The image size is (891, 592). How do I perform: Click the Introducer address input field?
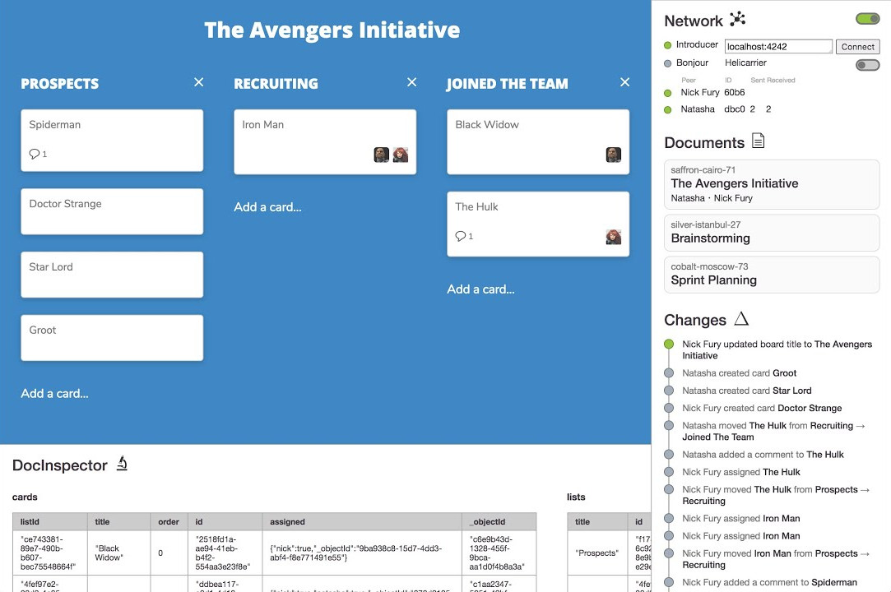pos(778,47)
